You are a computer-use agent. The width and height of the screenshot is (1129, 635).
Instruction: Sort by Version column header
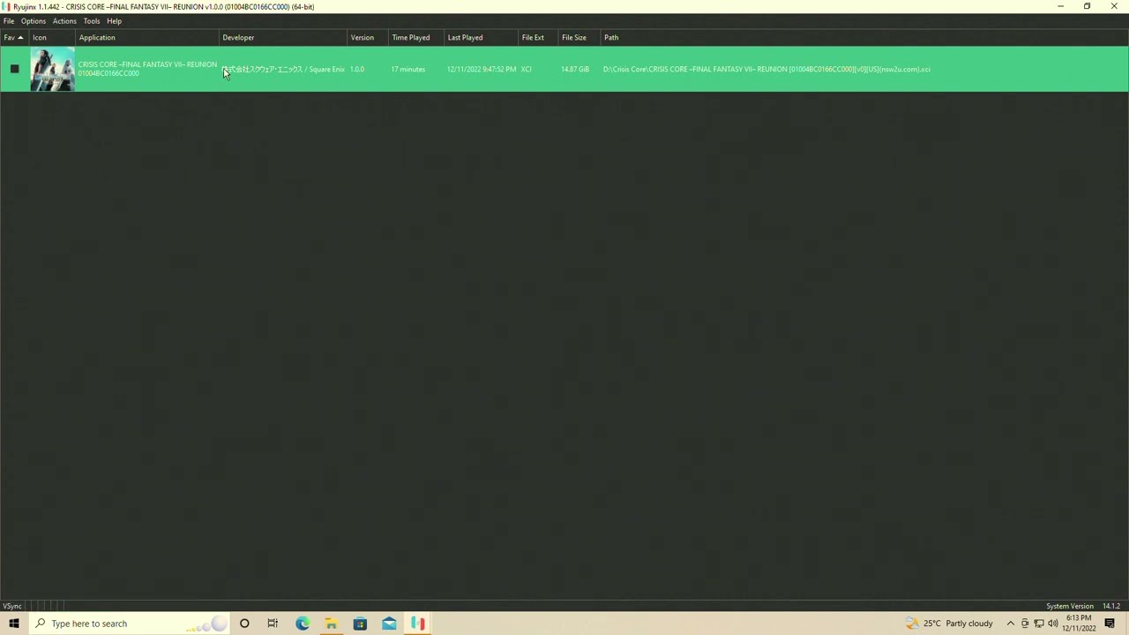click(x=368, y=38)
